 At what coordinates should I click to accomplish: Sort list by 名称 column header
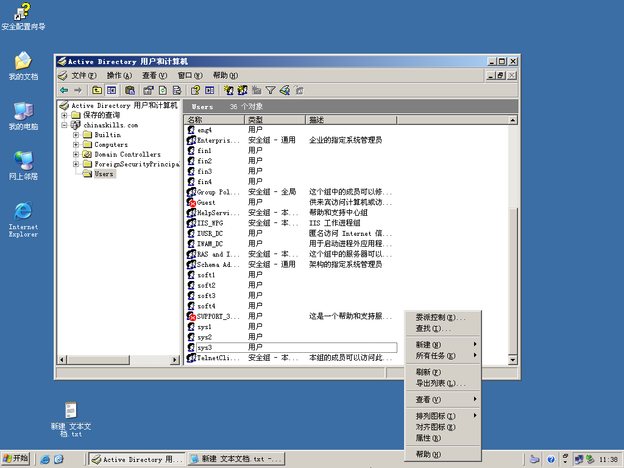click(x=214, y=120)
